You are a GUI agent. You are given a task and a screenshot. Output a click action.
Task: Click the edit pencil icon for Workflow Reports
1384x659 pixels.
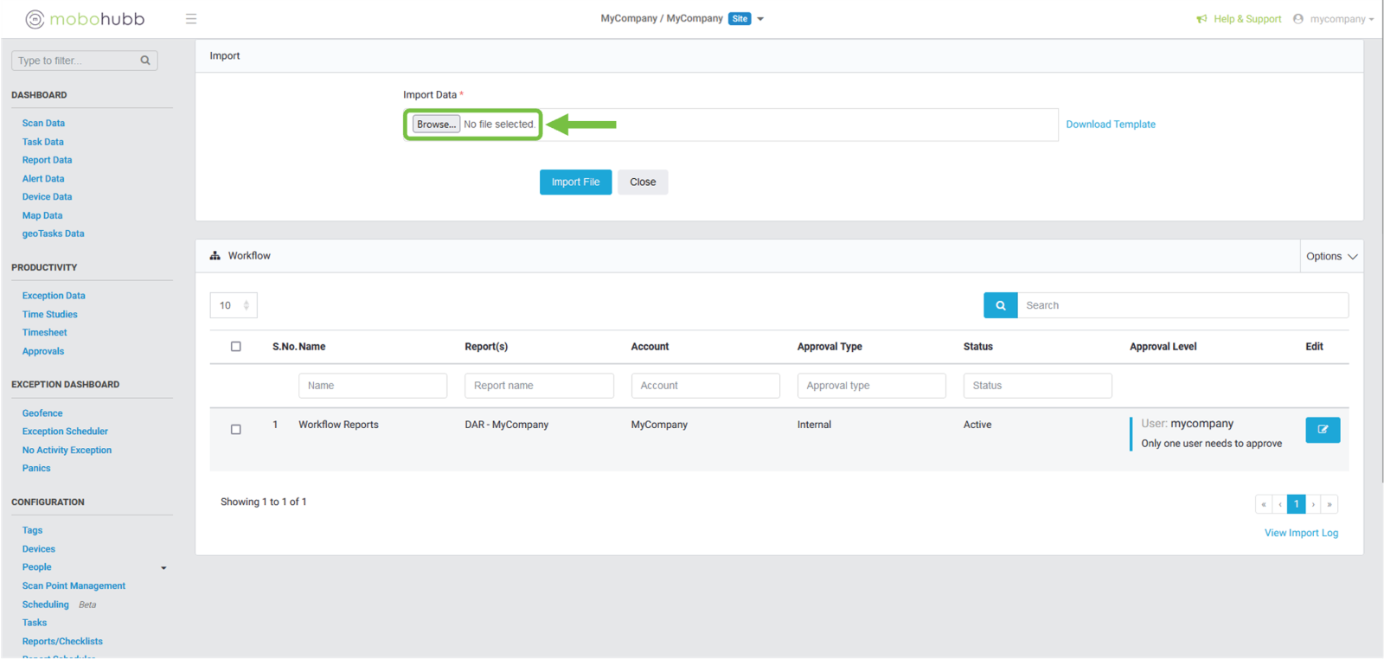click(1322, 430)
